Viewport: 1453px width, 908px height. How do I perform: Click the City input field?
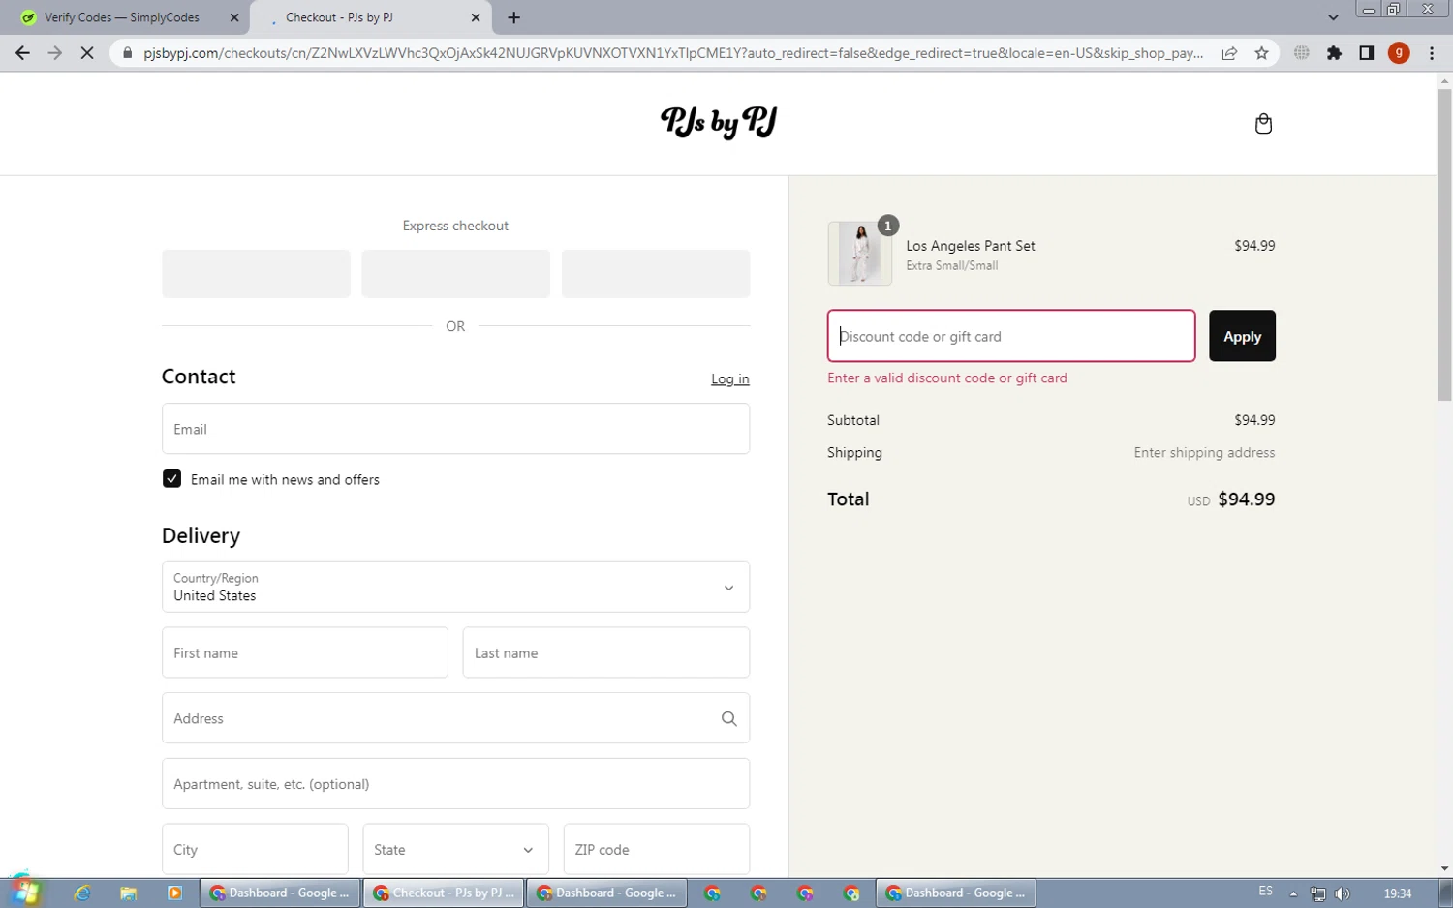coord(255,849)
